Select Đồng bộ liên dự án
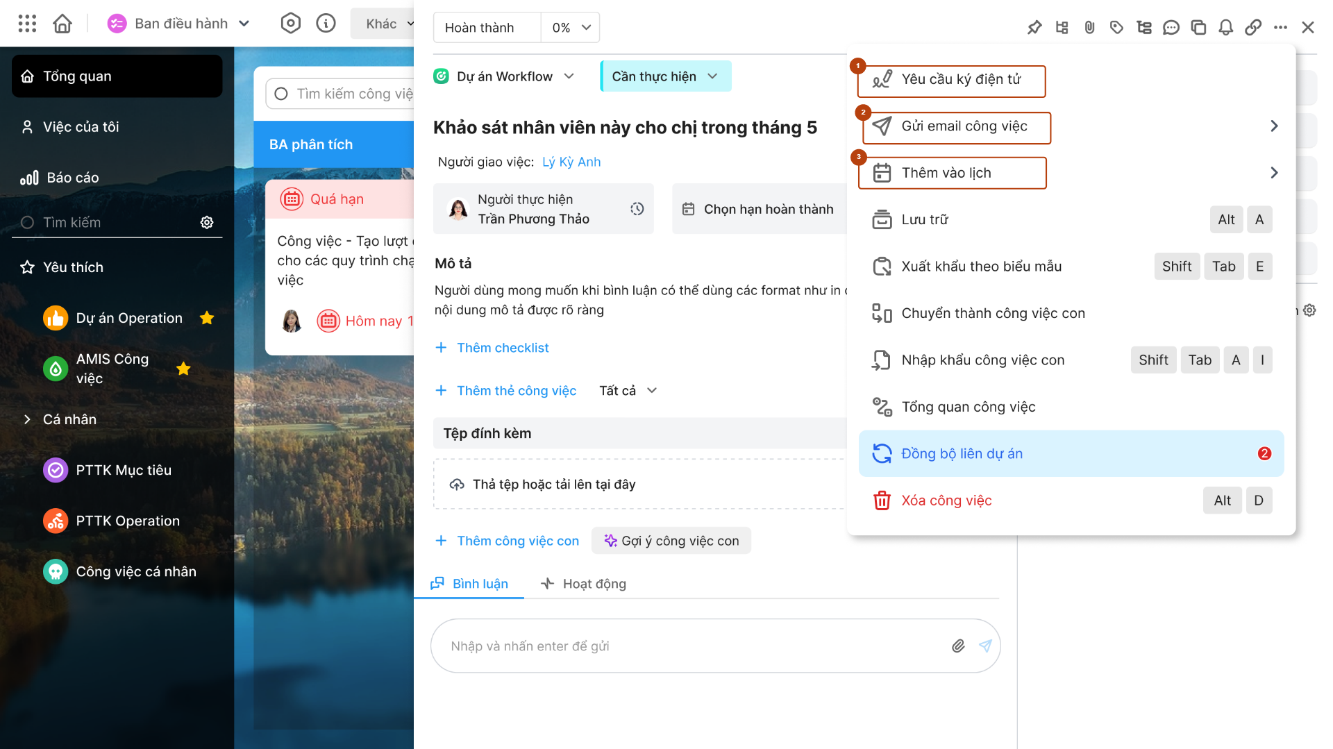The image size is (1333, 749). (x=1071, y=453)
